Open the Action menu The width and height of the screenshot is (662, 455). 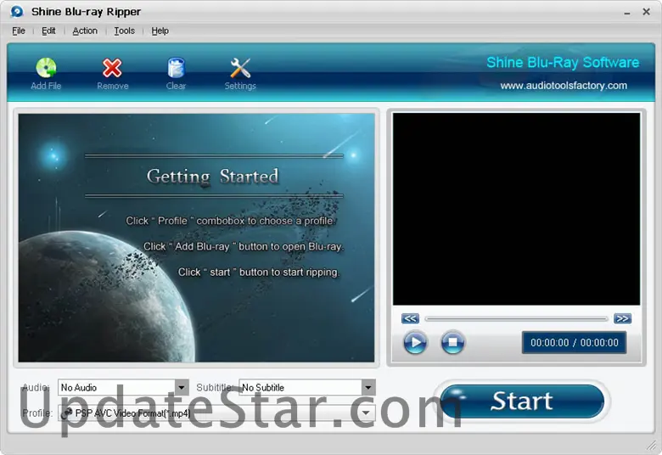pos(85,31)
